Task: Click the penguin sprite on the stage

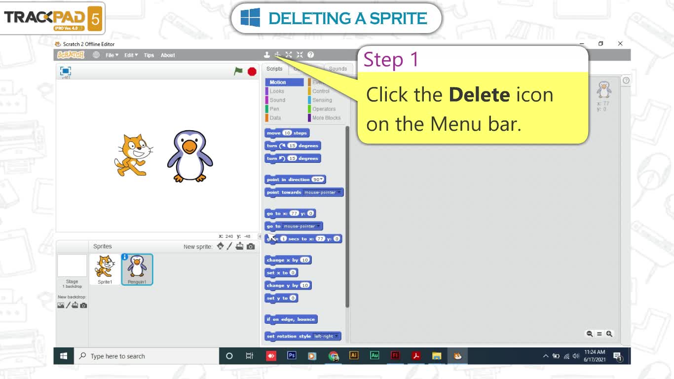Action: coord(190,156)
